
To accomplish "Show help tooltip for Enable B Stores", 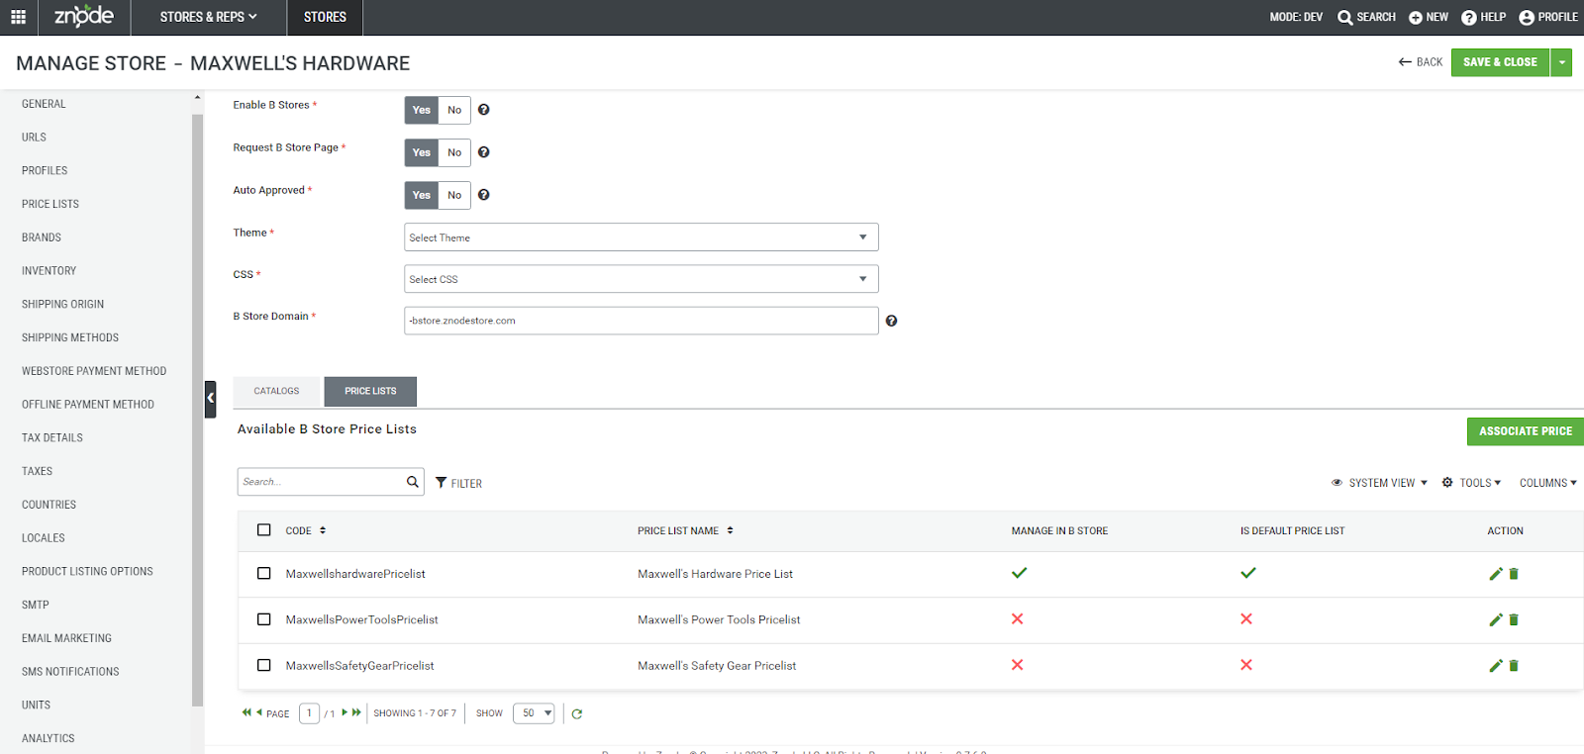I will 484,110.
